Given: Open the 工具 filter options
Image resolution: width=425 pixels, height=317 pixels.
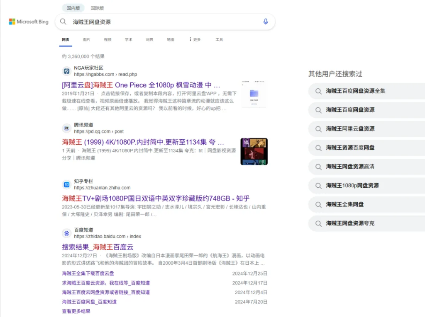Looking at the screenshot, I should (219, 39).
